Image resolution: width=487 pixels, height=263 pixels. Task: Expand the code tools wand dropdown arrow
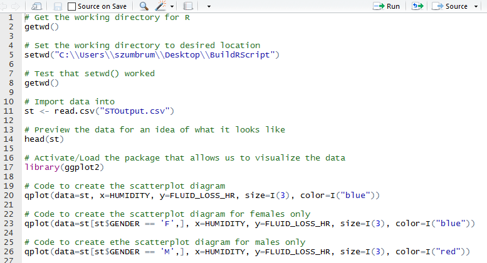172,6
